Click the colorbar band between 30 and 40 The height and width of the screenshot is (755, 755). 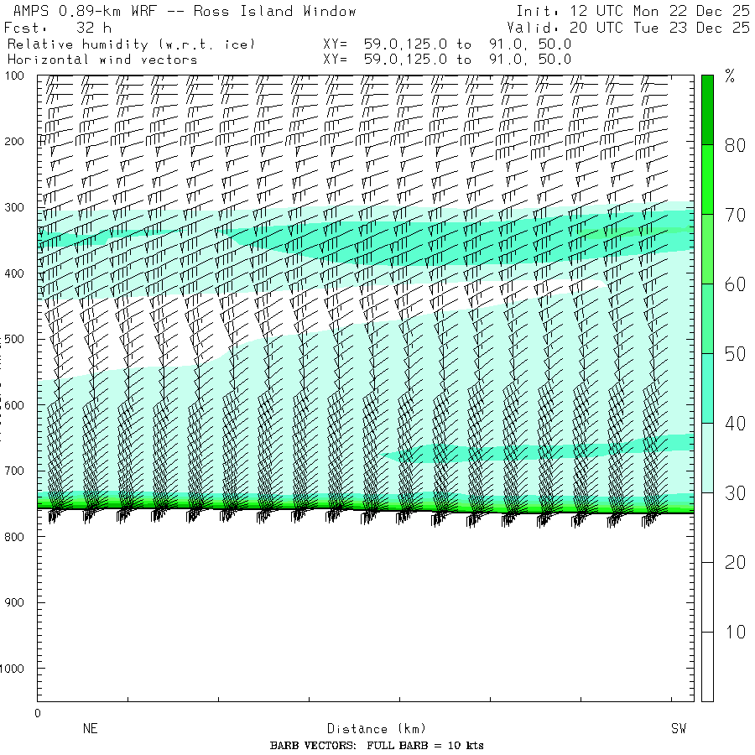707,457
